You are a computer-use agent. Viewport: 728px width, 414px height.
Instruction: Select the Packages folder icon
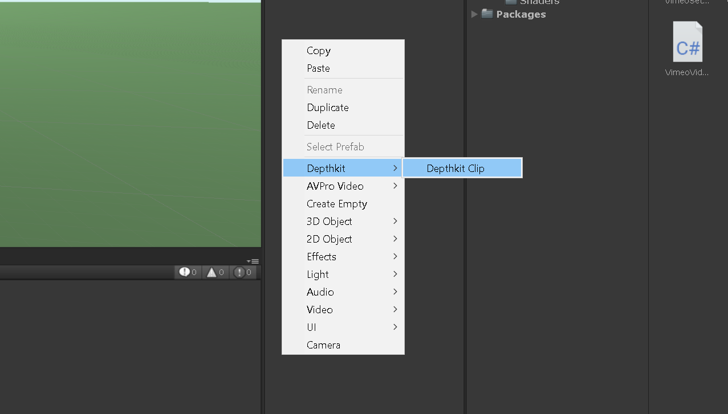point(486,14)
